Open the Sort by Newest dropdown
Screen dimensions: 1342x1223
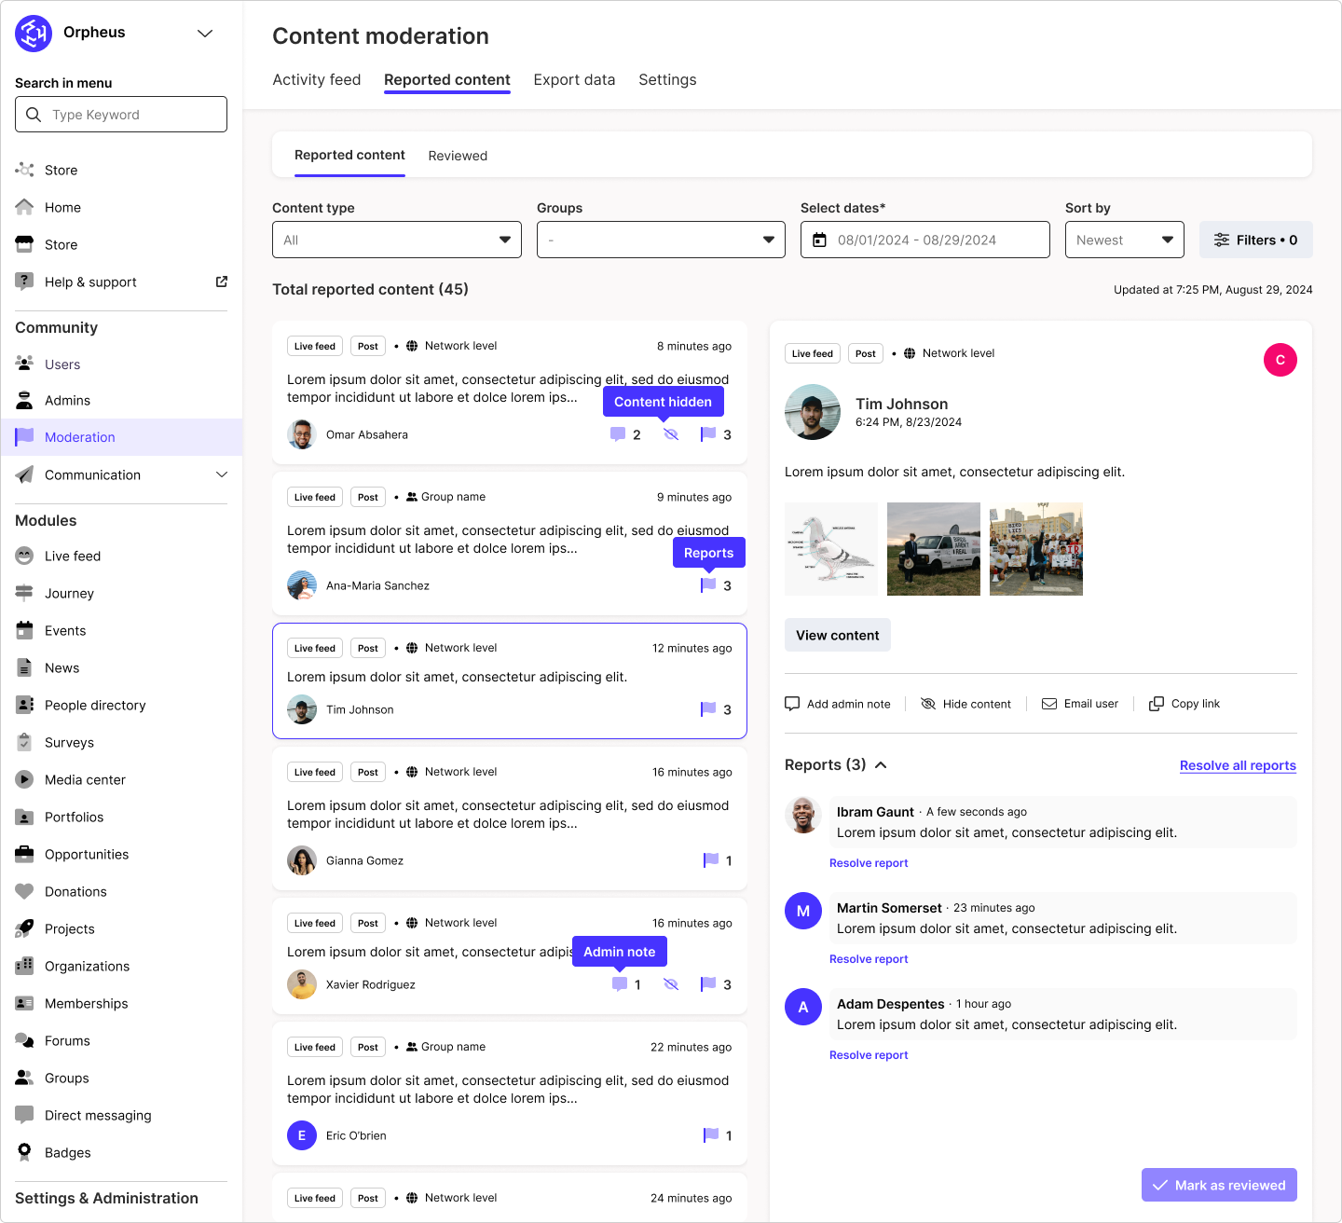pyautogui.click(x=1125, y=240)
